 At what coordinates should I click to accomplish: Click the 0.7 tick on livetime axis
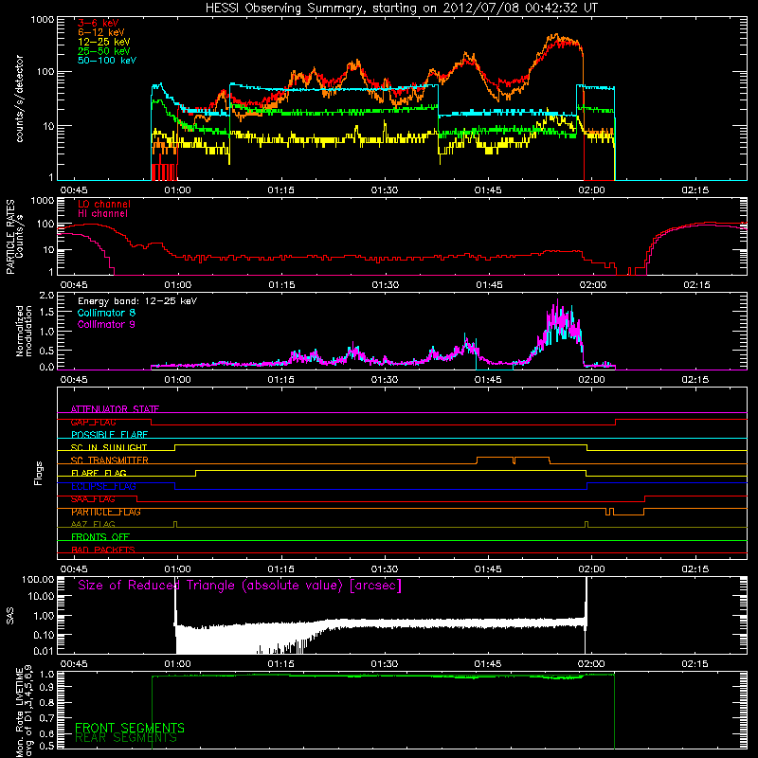(x=46, y=718)
